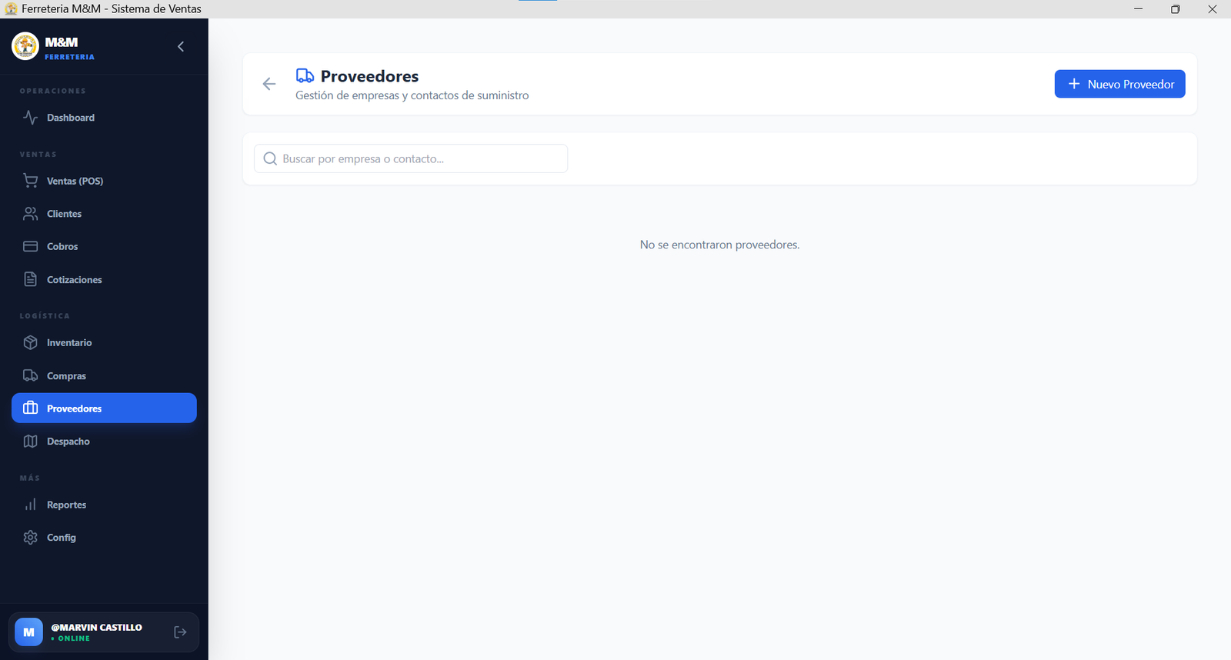Click the Proveedores briefcase icon

pos(30,408)
